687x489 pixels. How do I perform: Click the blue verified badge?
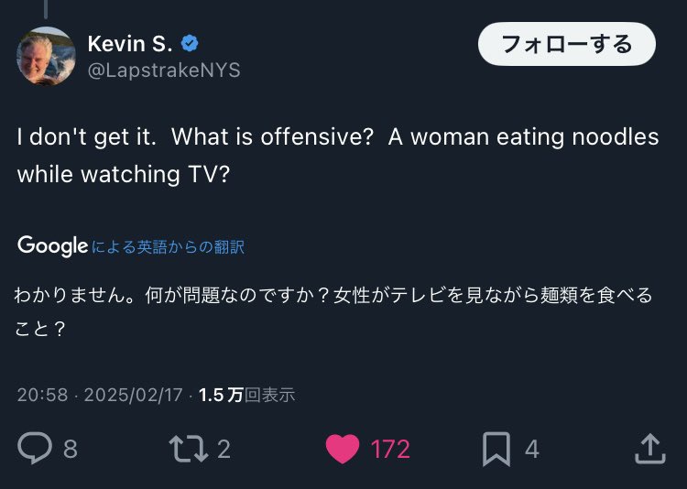coord(191,44)
